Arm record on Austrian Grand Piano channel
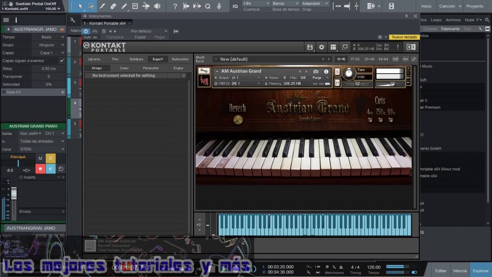Screen dimensions: 492x277 click(40, 169)
